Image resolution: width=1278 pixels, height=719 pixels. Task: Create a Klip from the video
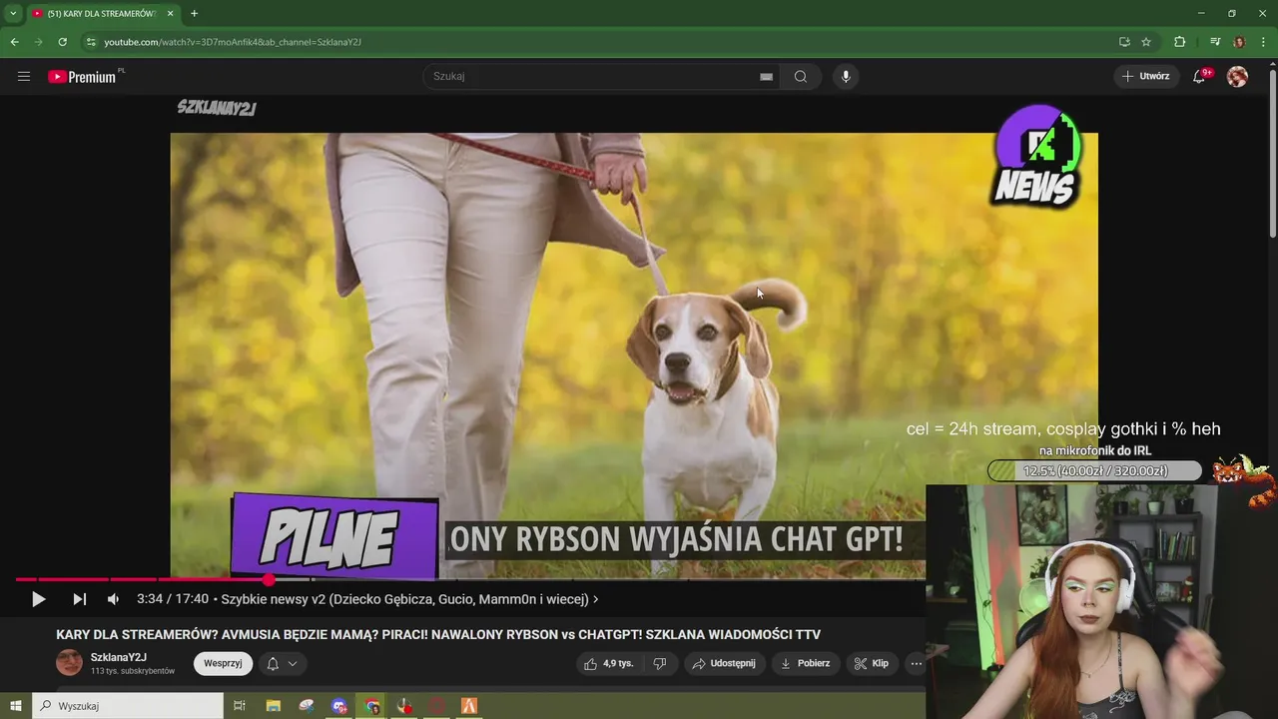(x=872, y=663)
